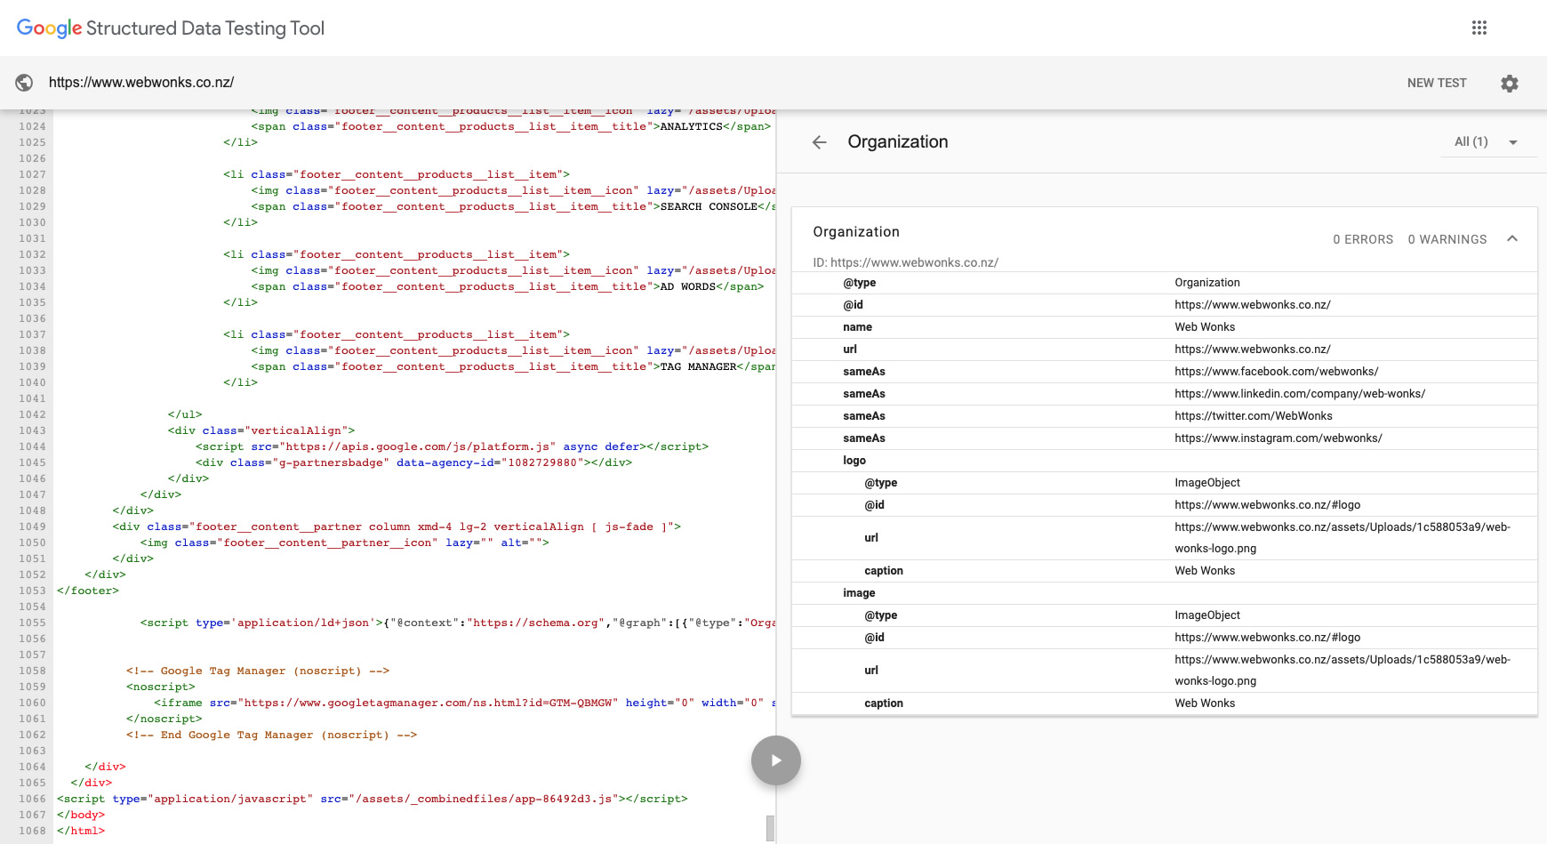1547x844 pixels.
Task: Open the Instagram sameAs link
Action: click(1278, 438)
